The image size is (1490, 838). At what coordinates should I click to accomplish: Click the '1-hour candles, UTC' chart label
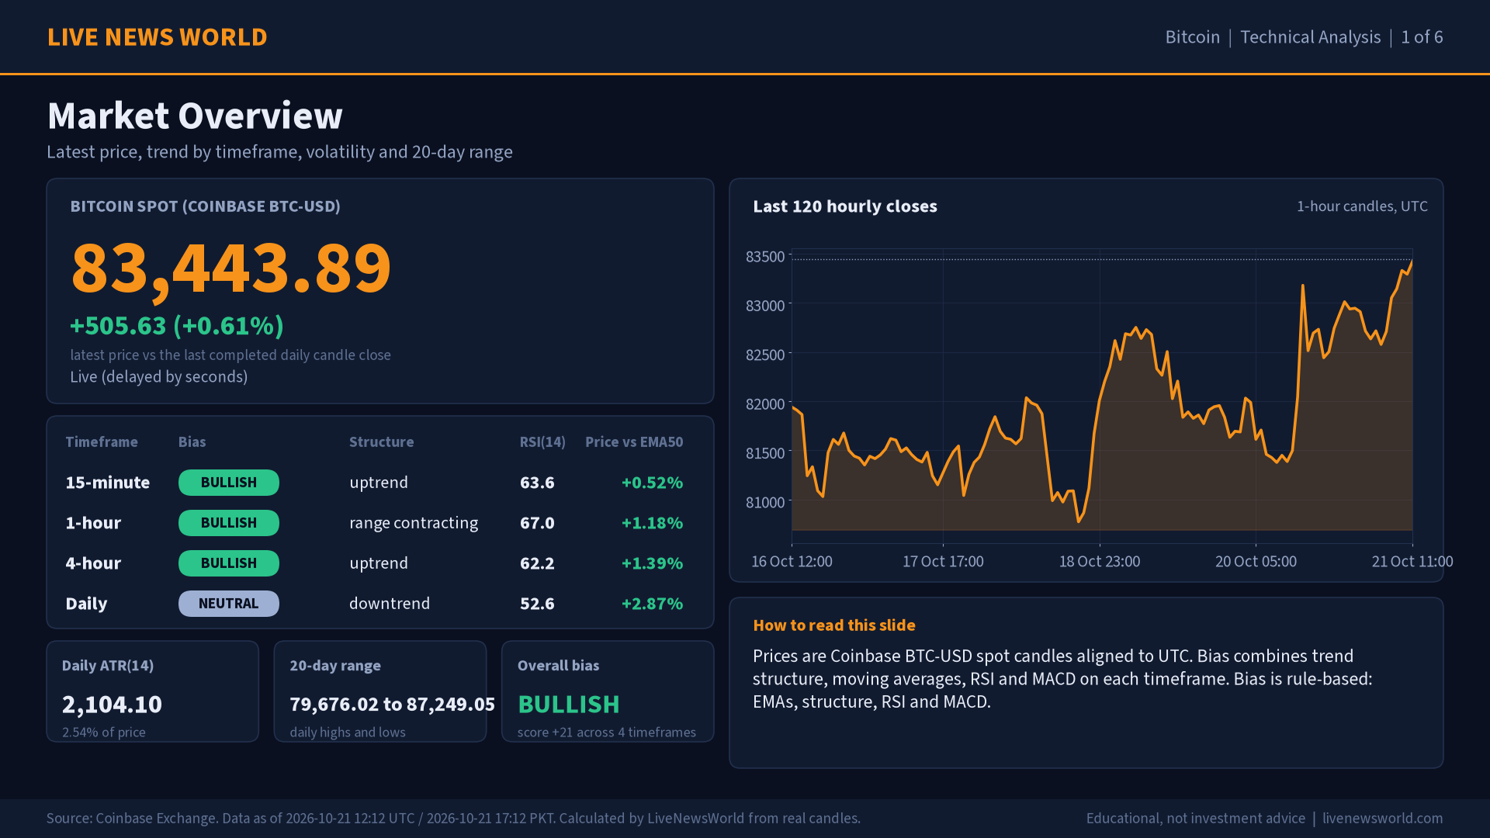tap(1362, 206)
